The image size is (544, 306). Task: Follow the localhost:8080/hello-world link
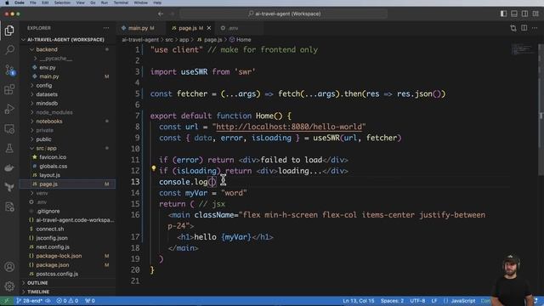pyautogui.click(x=289, y=127)
